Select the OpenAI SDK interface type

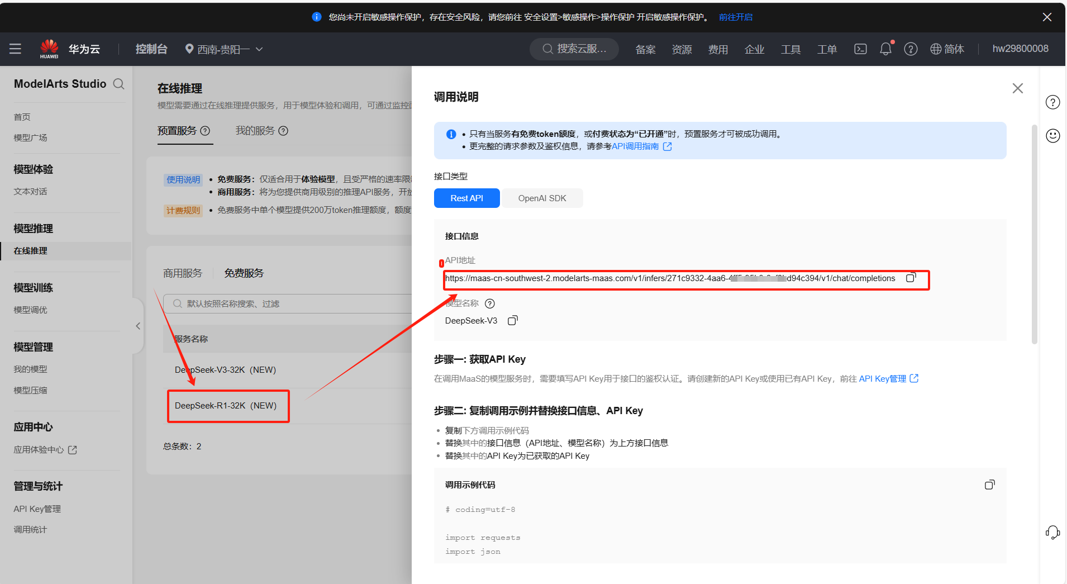[542, 198]
